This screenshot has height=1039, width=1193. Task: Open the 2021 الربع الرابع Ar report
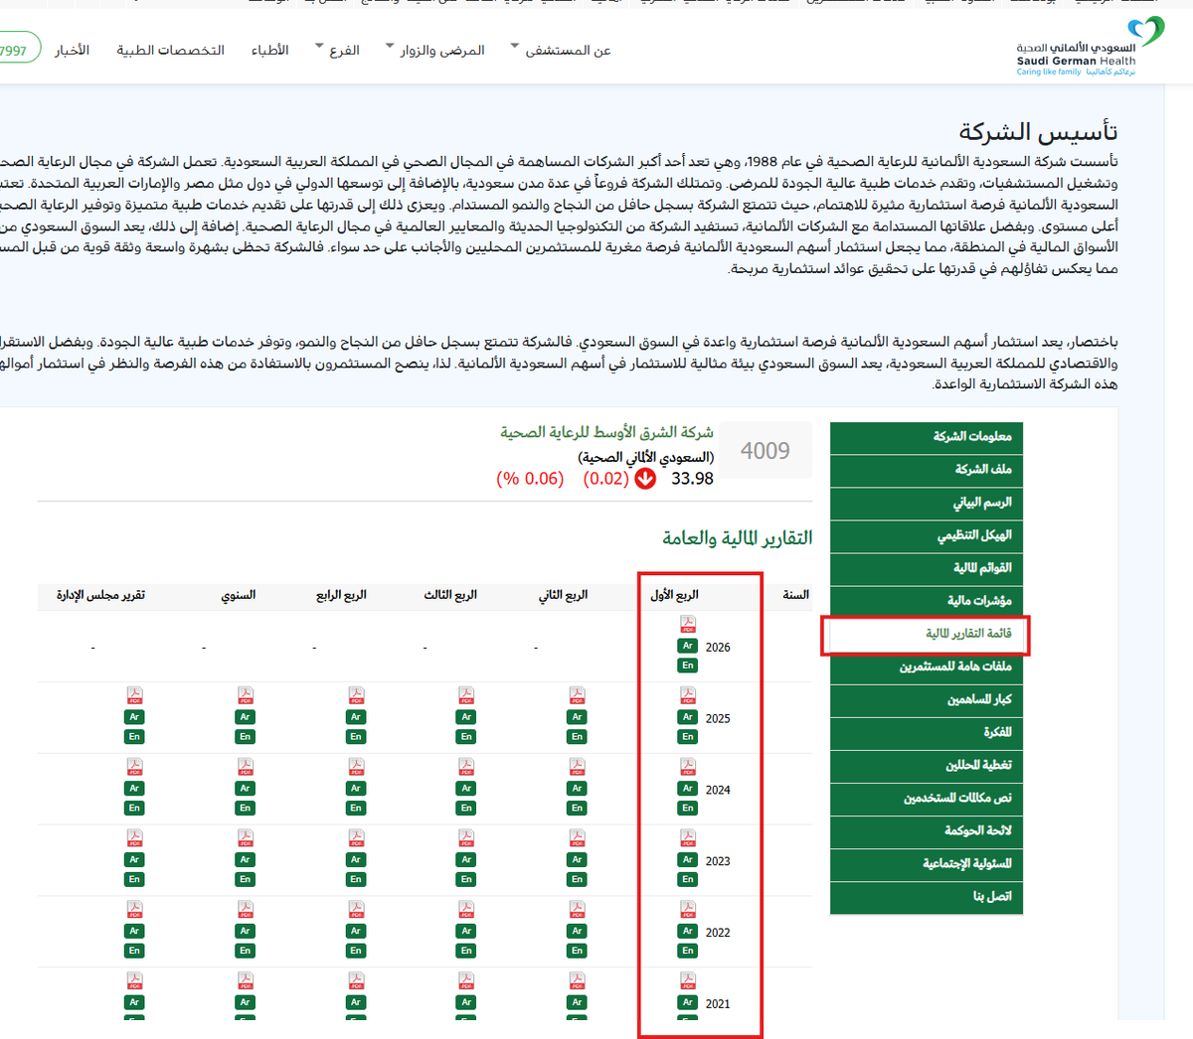pos(356,1003)
